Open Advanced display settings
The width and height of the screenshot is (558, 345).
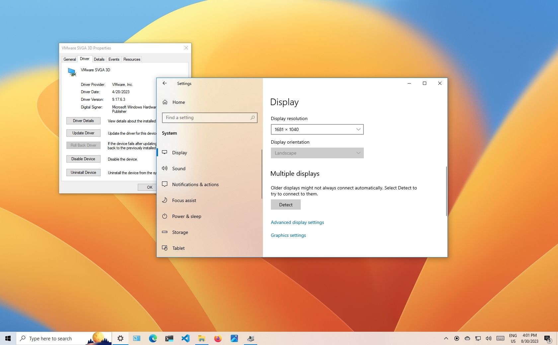pos(297,222)
